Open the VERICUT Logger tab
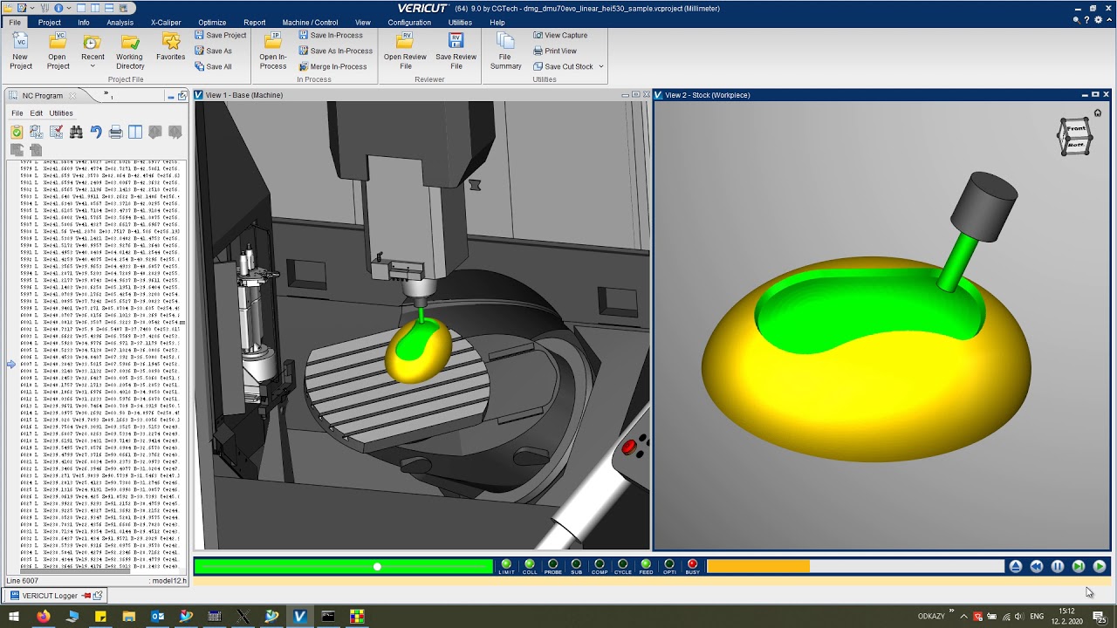Screen dimensions: 1117x628 click(50, 595)
